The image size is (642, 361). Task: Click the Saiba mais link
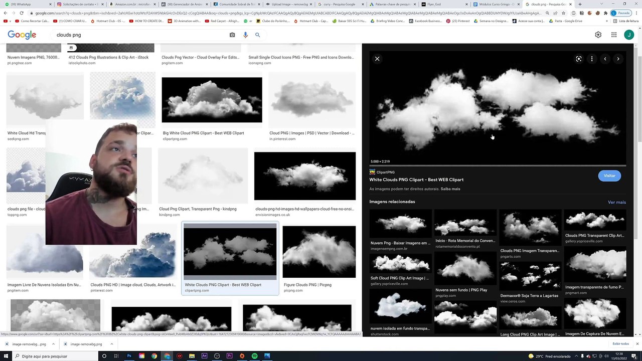[x=450, y=189]
